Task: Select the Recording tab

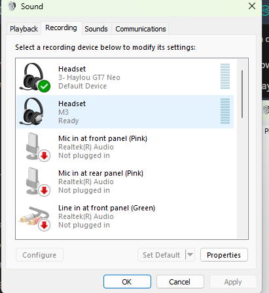Action: [x=61, y=28]
